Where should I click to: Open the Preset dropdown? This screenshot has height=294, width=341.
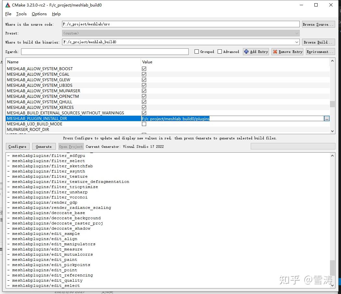(x=181, y=33)
